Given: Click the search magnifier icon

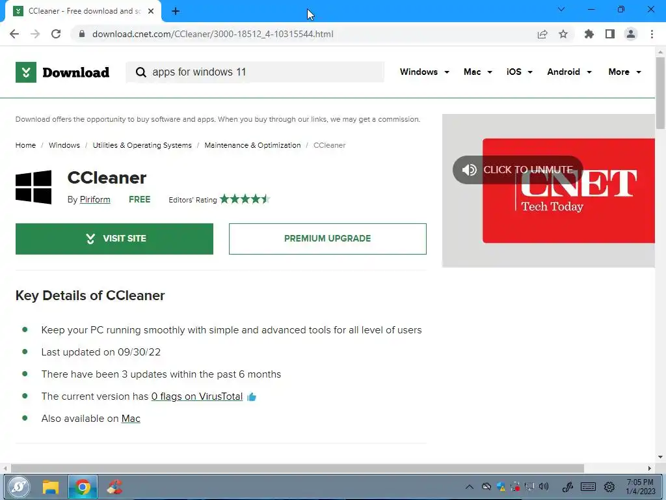Looking at the screenshot, I should [x=140, y=72].
